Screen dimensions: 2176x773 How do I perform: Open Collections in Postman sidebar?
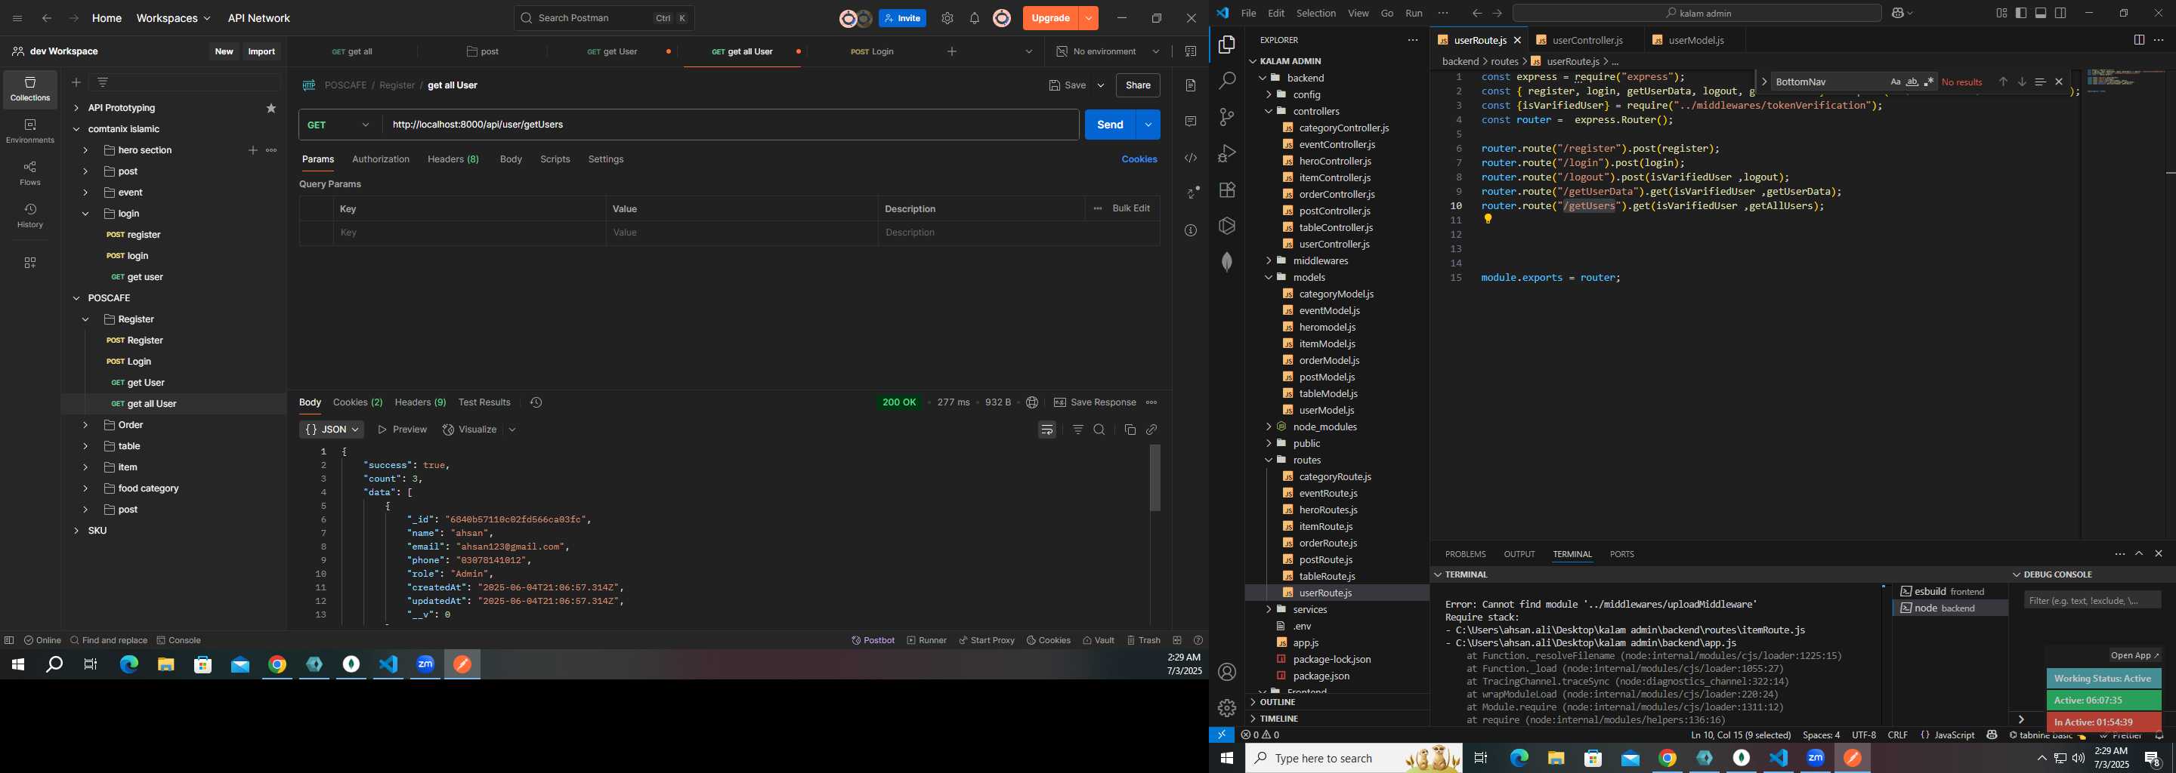(30, 89)
